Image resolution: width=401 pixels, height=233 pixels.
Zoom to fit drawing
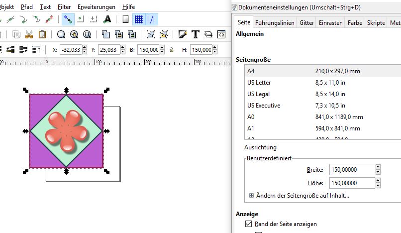(x=74, y=34)
